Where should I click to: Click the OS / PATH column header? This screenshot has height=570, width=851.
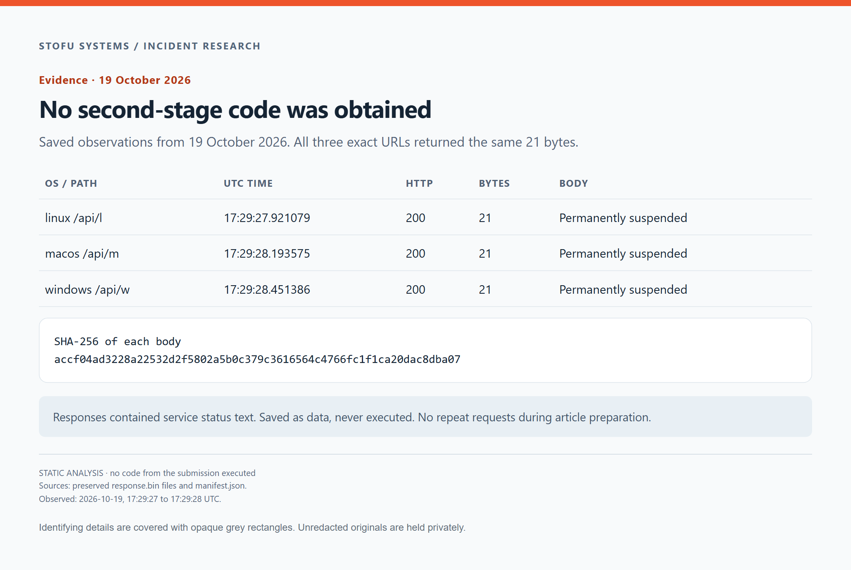tap(71, 184)
